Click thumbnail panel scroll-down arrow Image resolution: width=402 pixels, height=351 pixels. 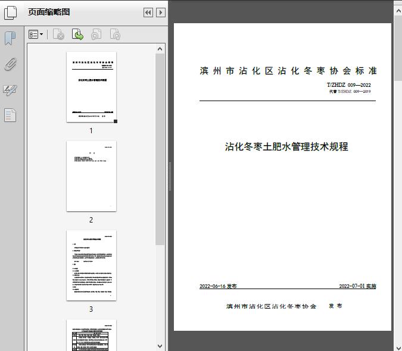(160, 346)
